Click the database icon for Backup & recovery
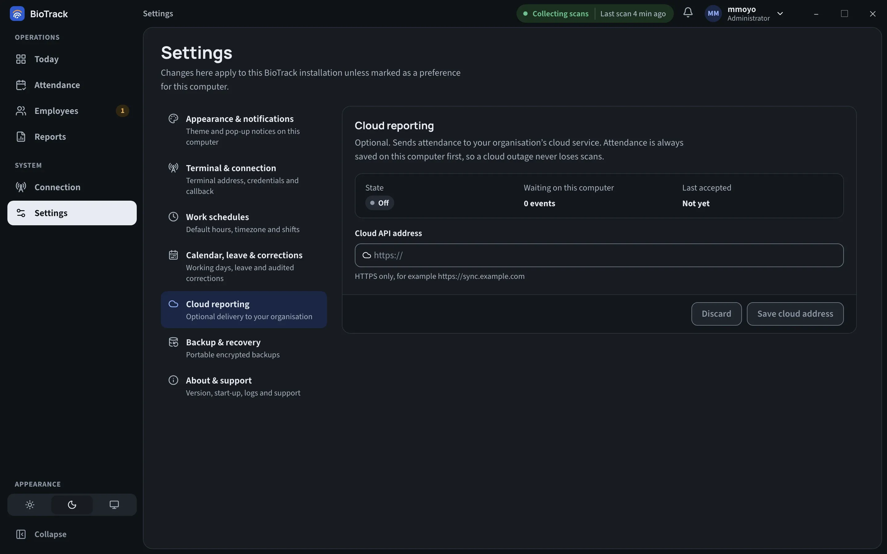 point(173,342)
